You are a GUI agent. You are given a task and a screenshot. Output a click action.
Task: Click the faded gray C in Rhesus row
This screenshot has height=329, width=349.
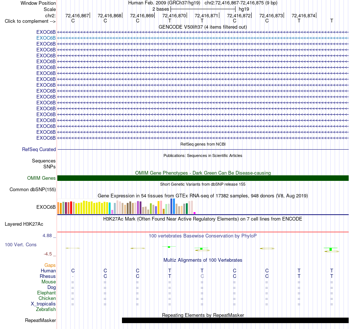[x=202, y=276]
